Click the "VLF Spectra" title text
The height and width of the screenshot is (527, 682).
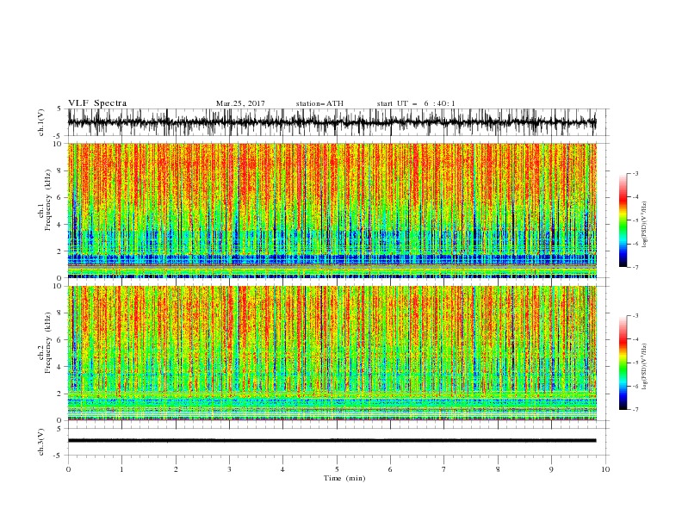[x=97, y=103]
